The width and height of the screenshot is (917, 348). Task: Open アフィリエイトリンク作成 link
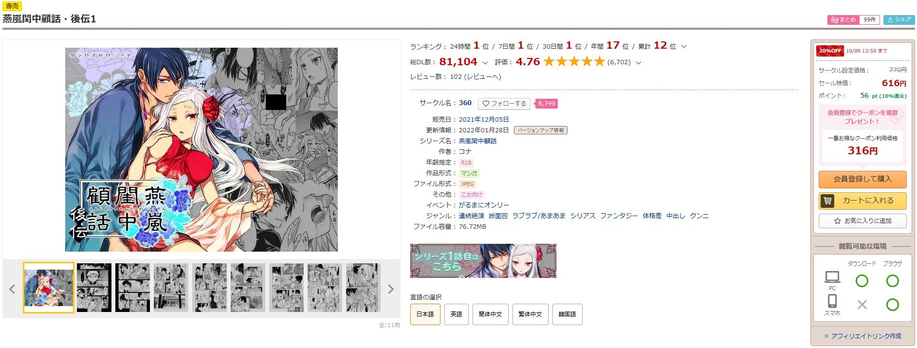(x=862, y=336)
